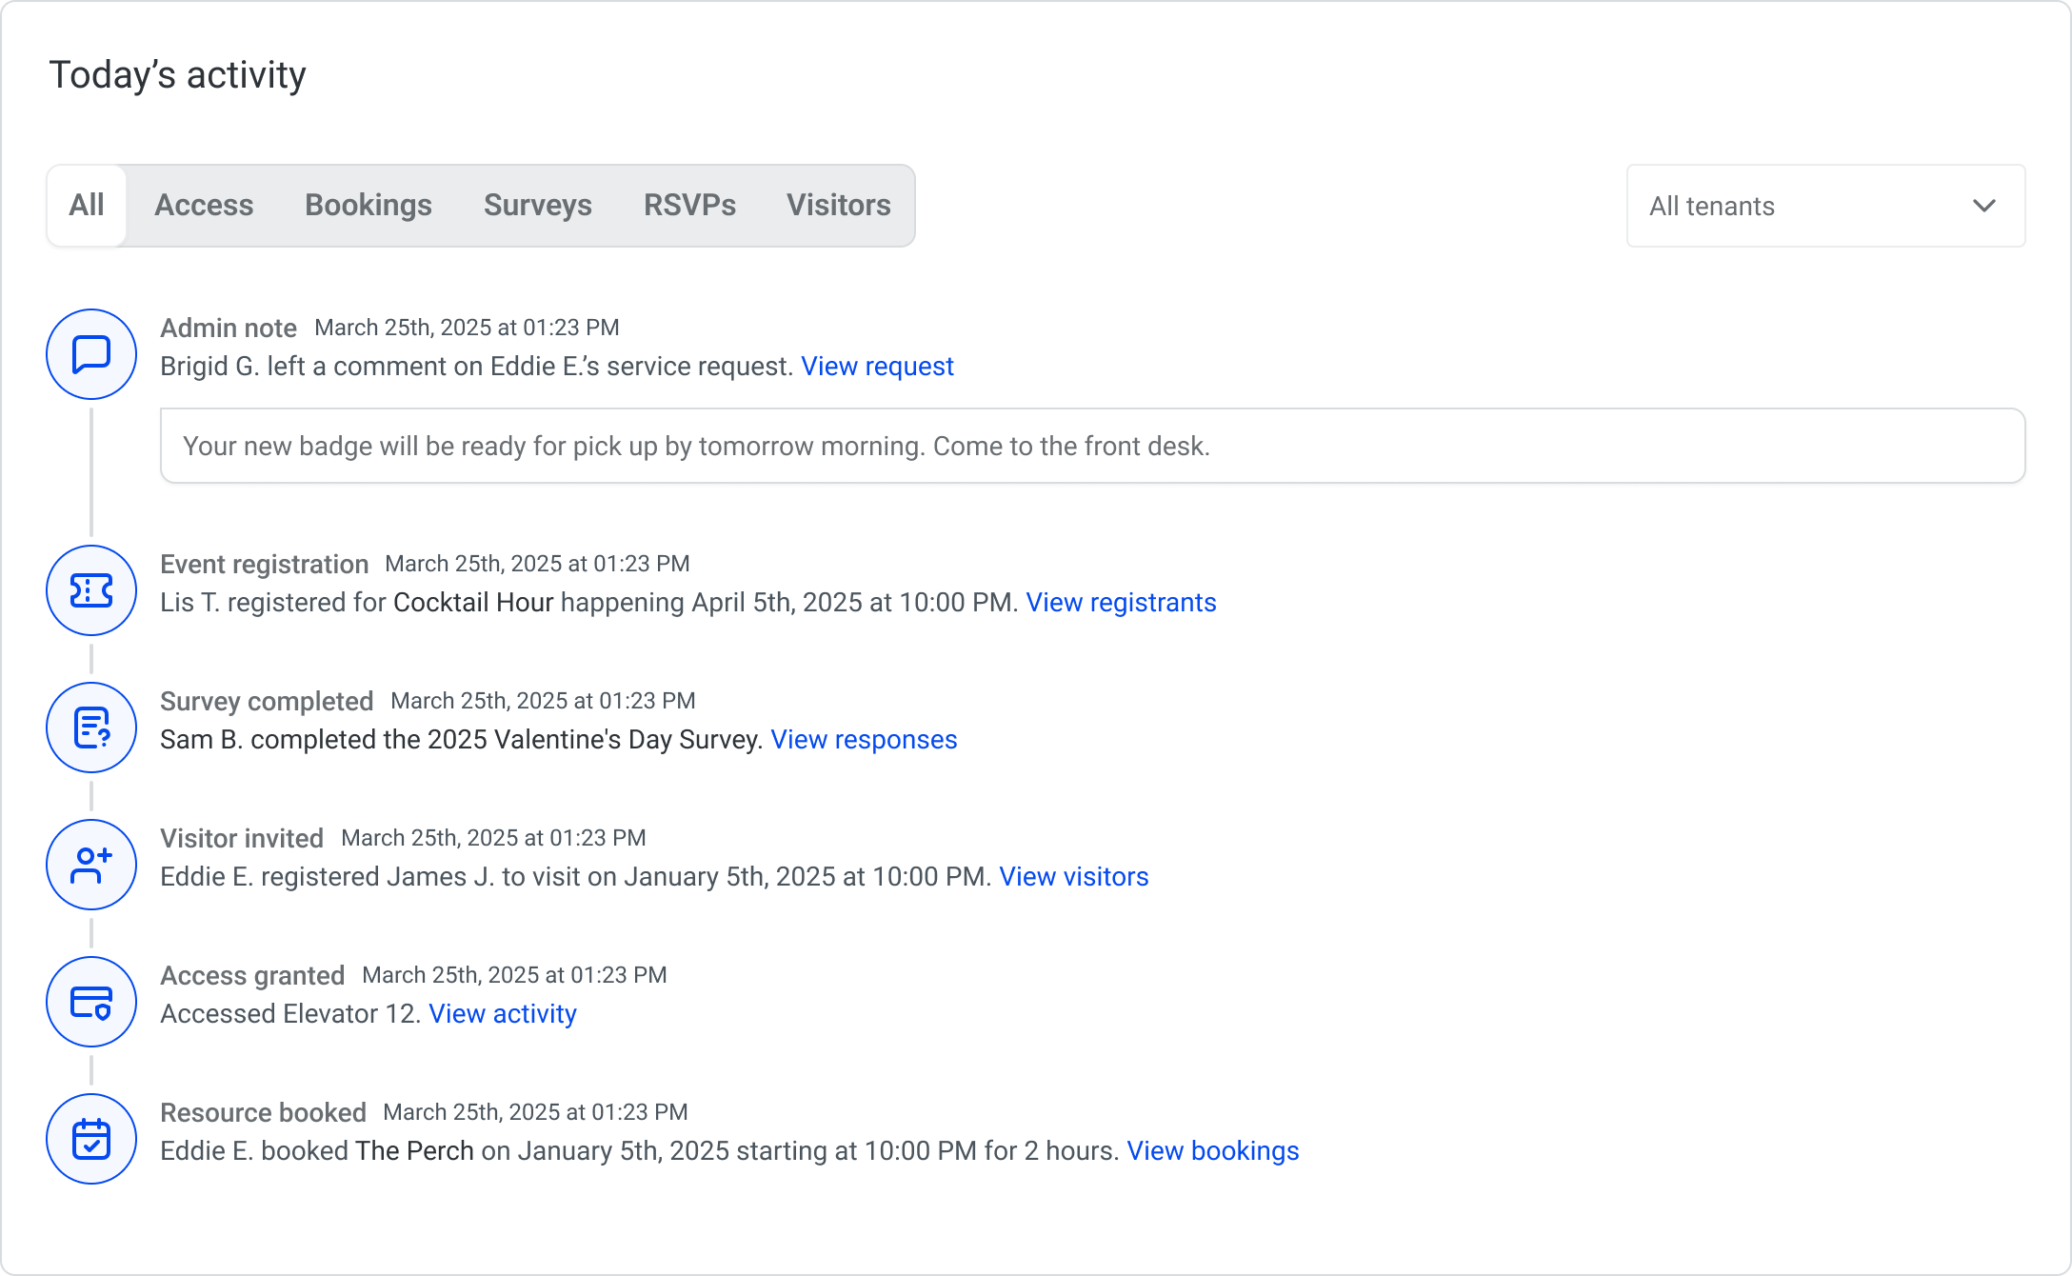Follow the View visitors link
This screenshot has width=2072, height=1276.
pos(1073,877)
